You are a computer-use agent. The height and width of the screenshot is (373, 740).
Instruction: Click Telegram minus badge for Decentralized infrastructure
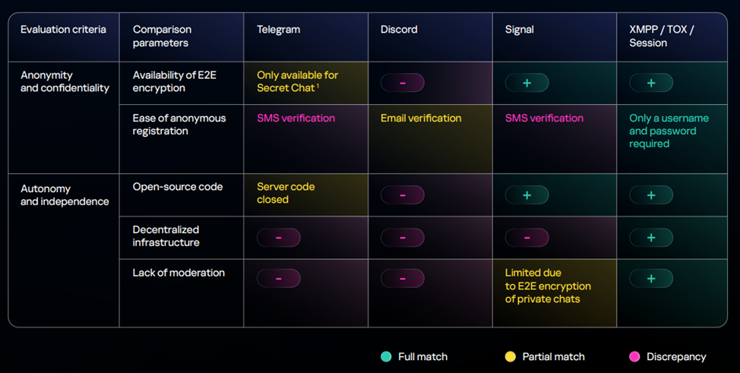tap(278, 238)
